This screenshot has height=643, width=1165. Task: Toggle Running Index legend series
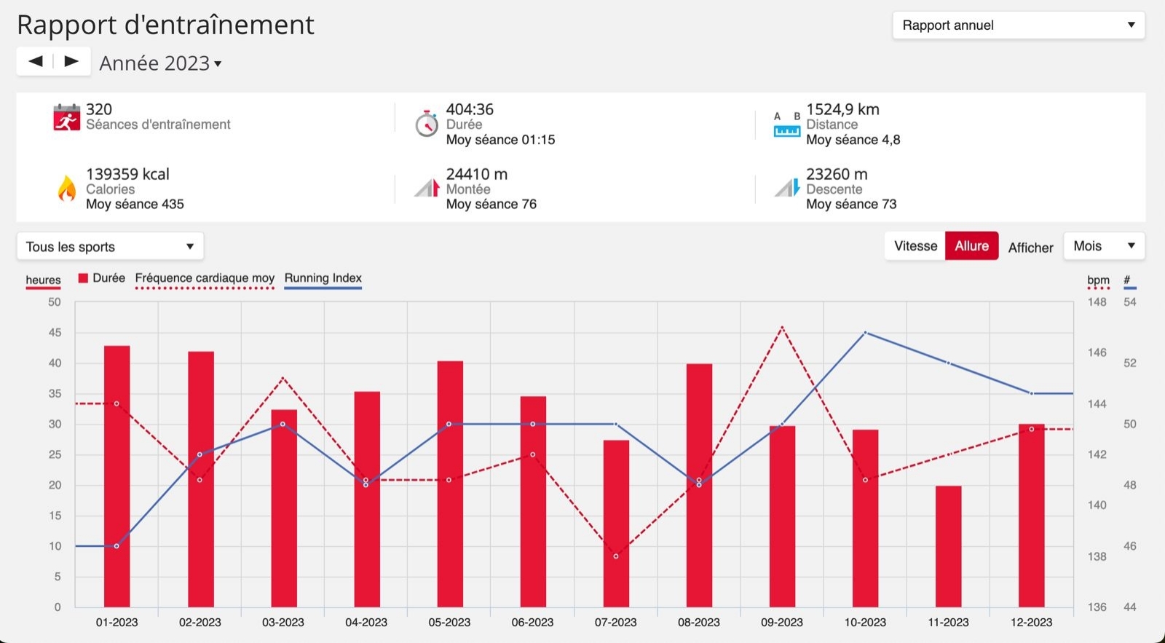323,278
